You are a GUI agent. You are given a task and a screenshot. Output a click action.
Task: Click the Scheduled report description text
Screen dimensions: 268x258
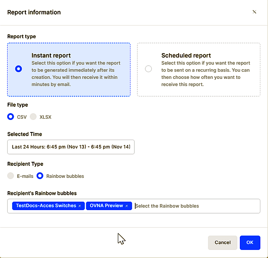(x=206, y=74)
